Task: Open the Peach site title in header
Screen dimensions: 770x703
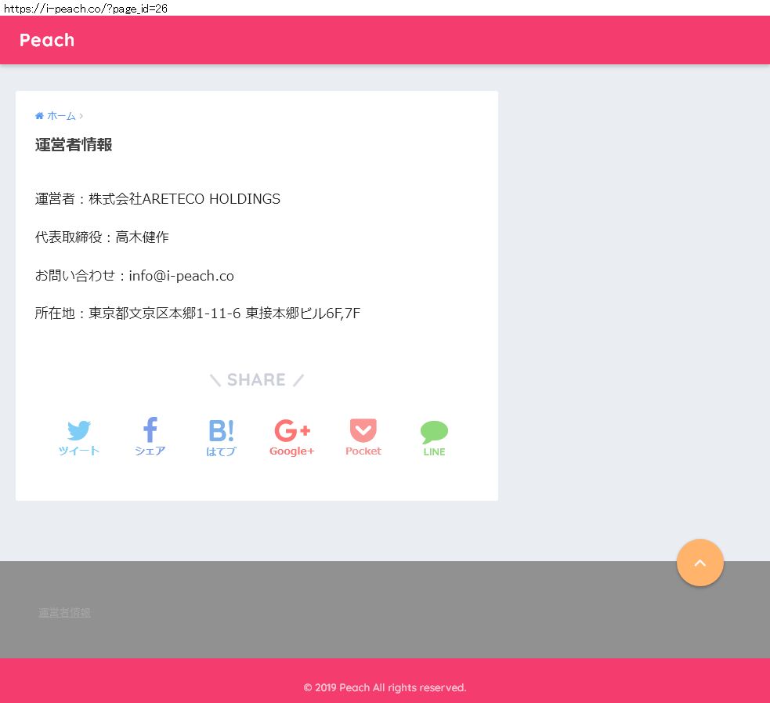Action: click(x=47, y=40)
